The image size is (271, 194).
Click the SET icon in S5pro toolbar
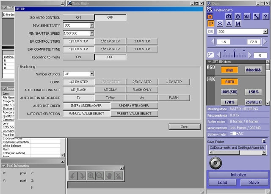(x=247, y=16)
